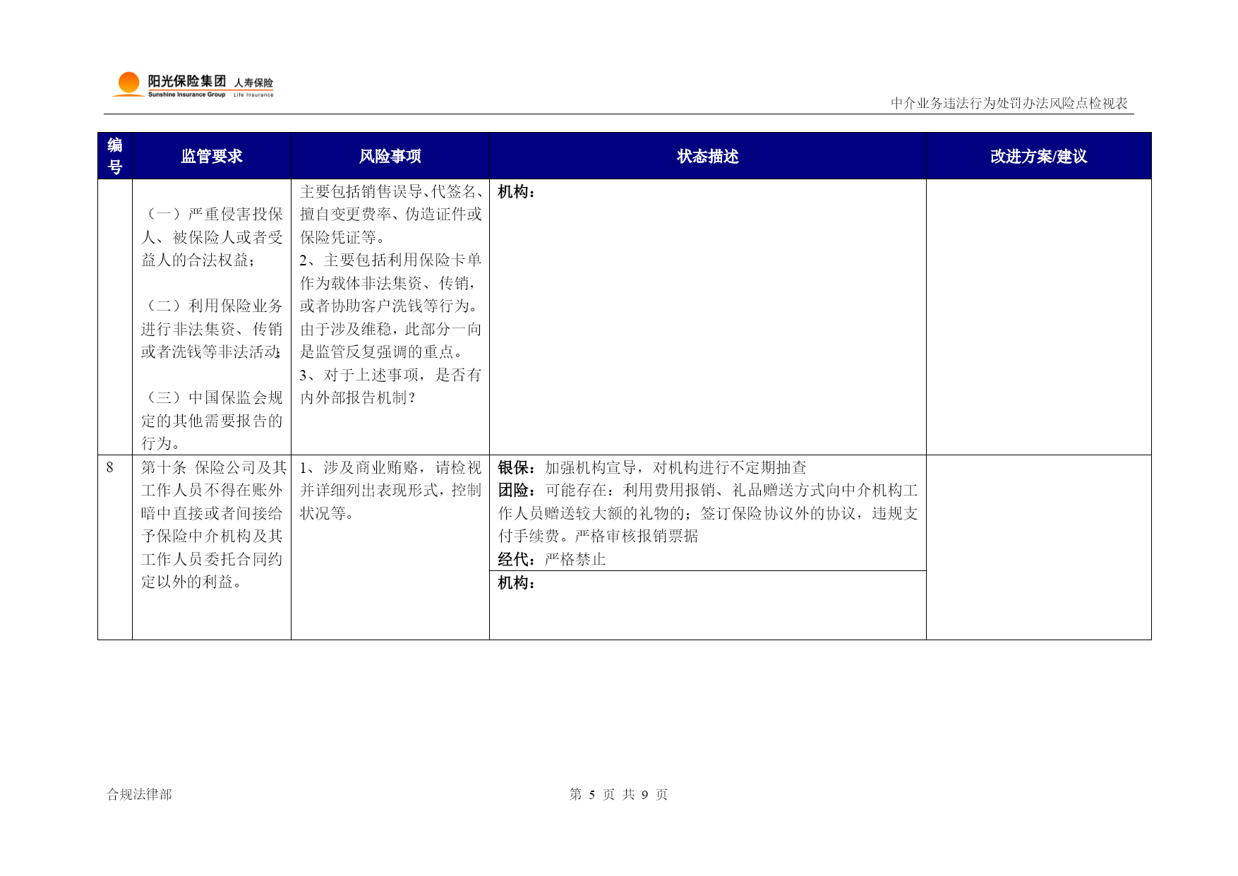Click text 3、对于上述事项，是否有

[x=391, y=375]
